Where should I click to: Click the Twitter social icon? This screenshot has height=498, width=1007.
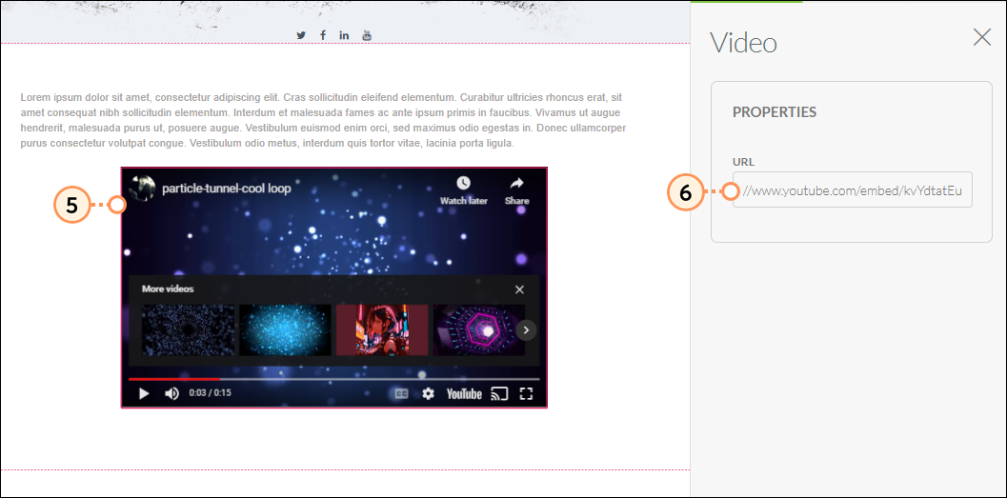tap(301, 35)
